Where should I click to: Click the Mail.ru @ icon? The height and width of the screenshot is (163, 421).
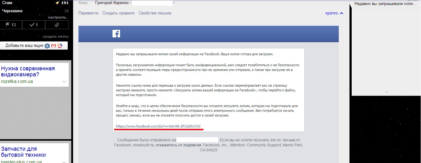pyautogui.click(x=47, y=46)
